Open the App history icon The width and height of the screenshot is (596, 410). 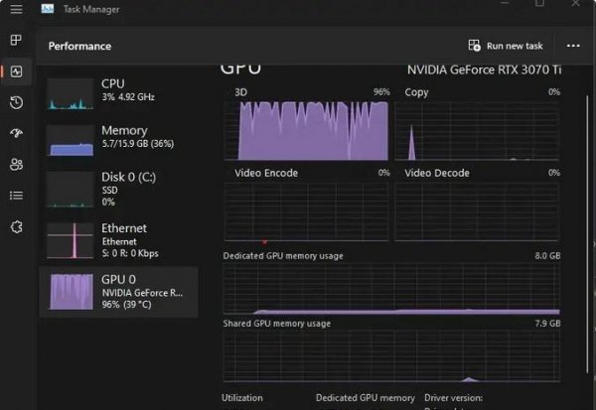[x=16, y=102]
